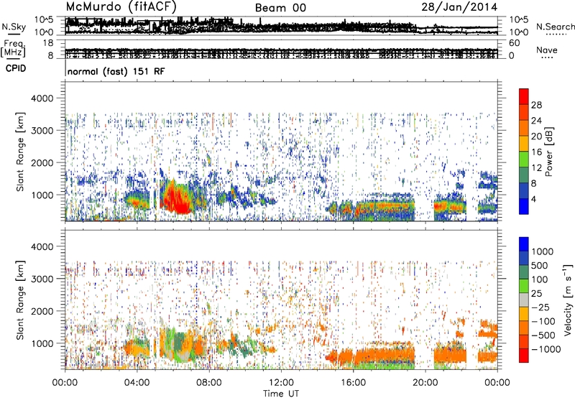The image size is (575, 398).
Task: Select the N.Sky legend label
Action: pyautogui.click(x=14, y=27)
